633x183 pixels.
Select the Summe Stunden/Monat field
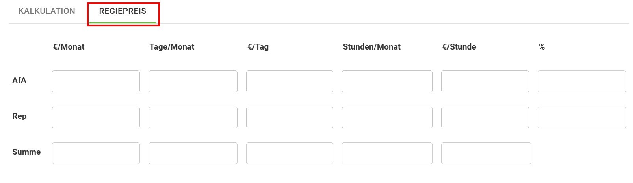(387, 153)
